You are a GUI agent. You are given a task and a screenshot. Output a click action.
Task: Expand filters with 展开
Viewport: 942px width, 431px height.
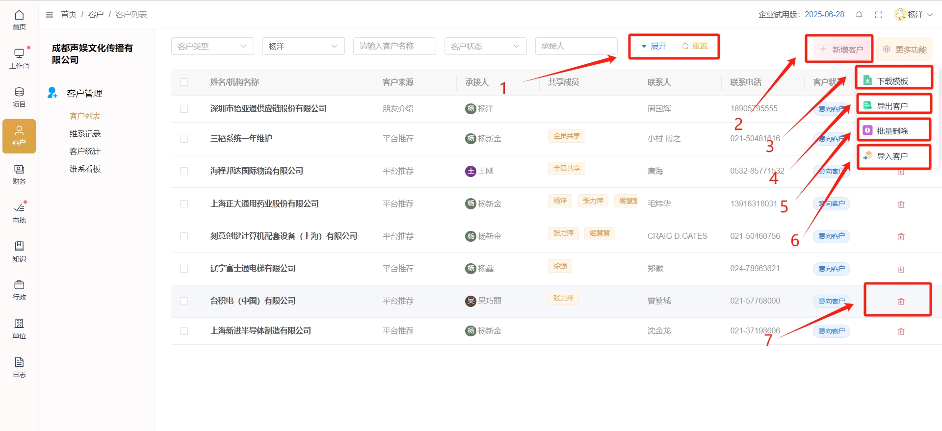[654, 46]
